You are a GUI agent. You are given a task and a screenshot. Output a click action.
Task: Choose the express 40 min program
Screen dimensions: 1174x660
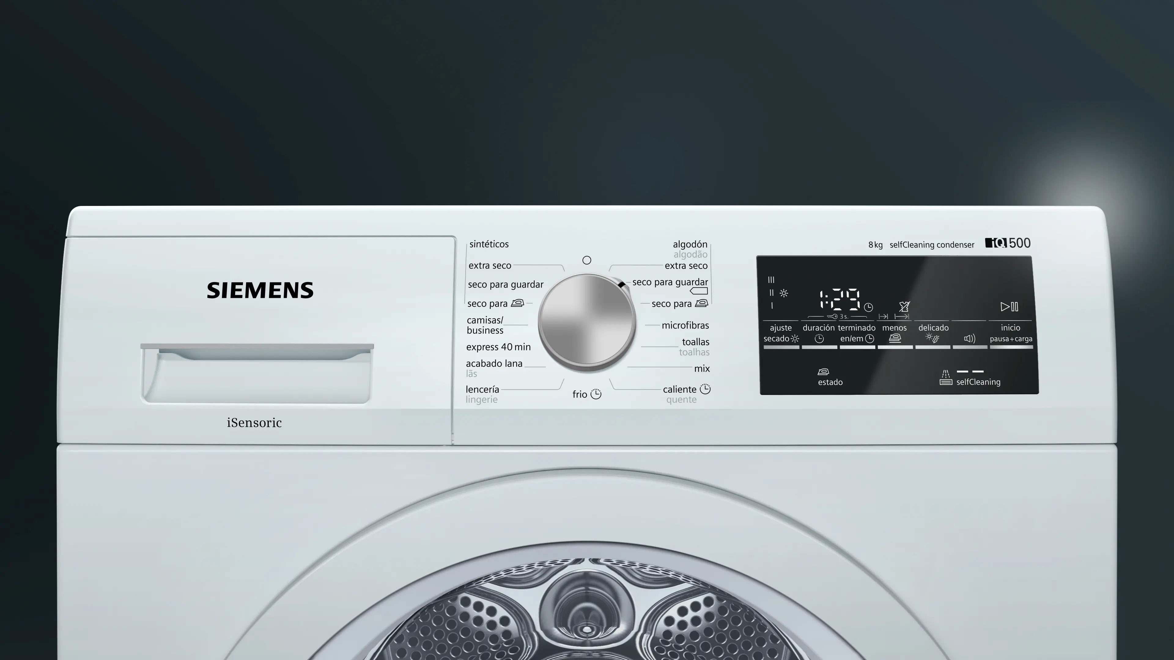click(x=498, y=347)
